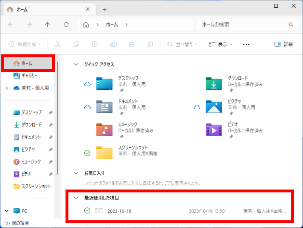303x228 pixels.
Task: Select ギャラリー in the navigation pane
Action: click(x=26, y=76)
